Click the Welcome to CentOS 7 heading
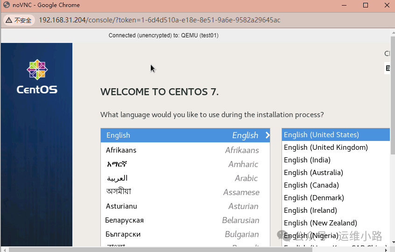The width and height of the screenshot is (395, 252). 160,92
